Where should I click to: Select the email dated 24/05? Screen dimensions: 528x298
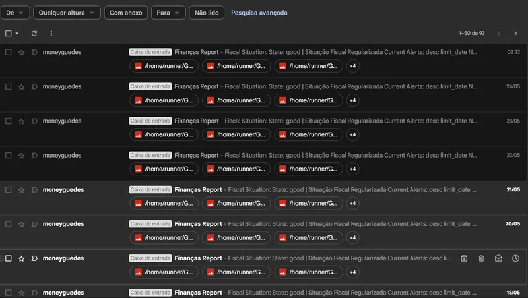click(9, 87)
